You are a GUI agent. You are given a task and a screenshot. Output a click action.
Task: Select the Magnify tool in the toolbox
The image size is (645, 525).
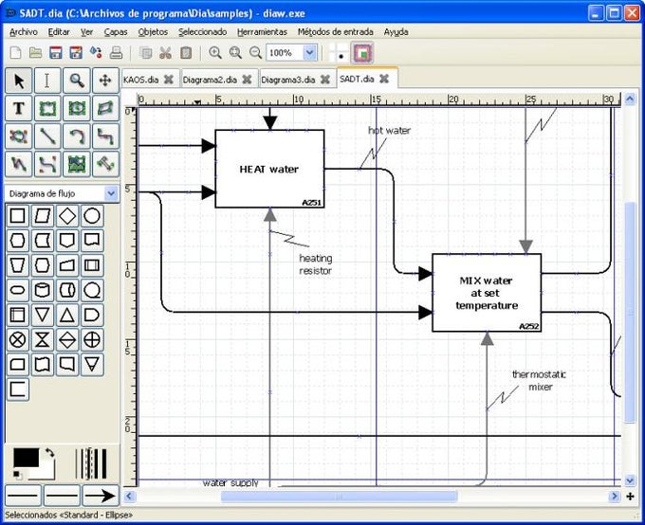click(77, 81)
